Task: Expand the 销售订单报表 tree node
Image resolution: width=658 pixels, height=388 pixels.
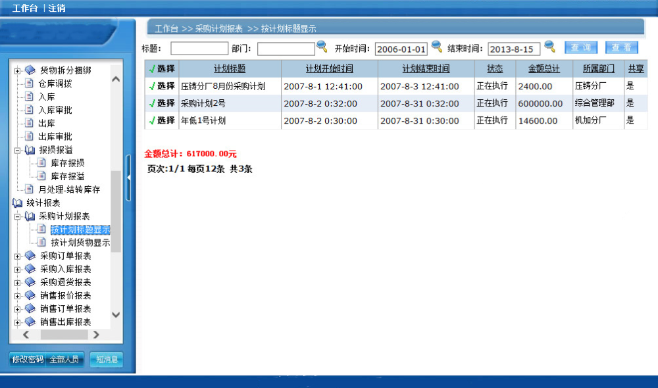Action: point(17,310)
